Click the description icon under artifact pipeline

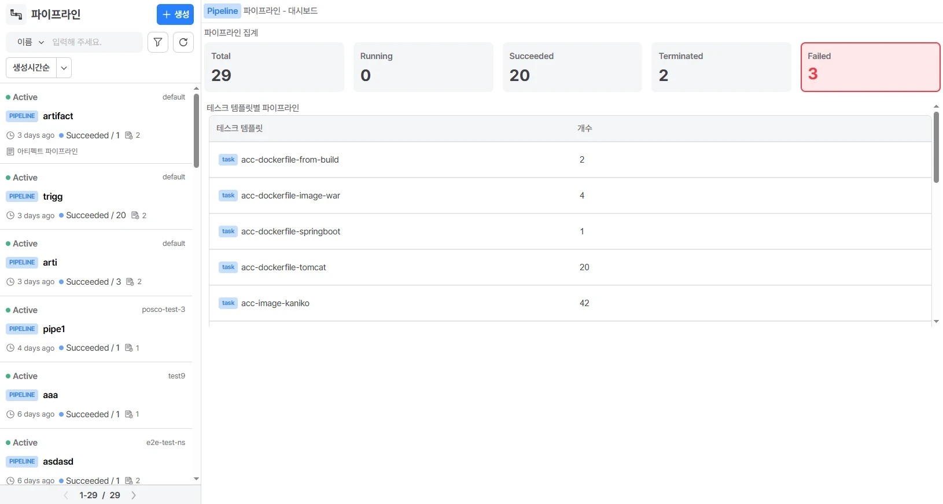[10, 152]
